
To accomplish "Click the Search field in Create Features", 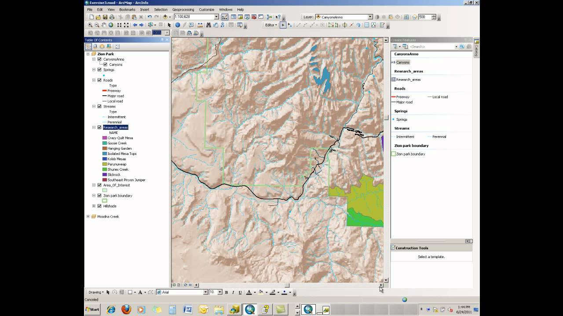I will pos(431,47).
